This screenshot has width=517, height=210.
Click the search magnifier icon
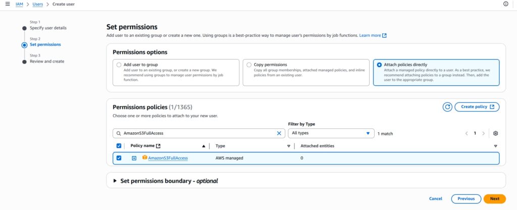pyautogui.click(x=119, y=133)
